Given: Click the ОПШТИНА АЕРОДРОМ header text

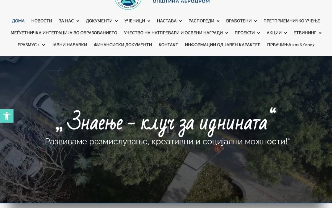Looking at the screenshot, I should 181,2.
